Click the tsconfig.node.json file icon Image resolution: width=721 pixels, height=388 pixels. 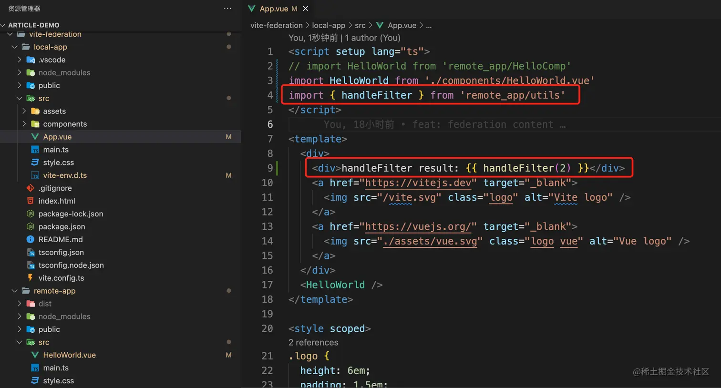click(30, 265)
